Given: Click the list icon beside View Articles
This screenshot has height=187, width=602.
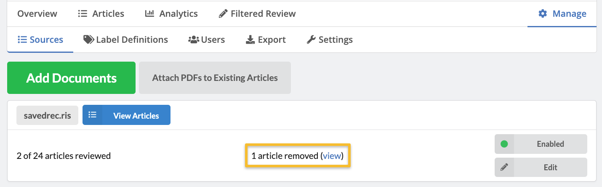Looking at the screenshot, I should click(93, 115).
